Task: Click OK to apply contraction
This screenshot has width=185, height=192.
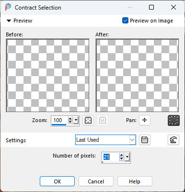Action: (57, 181)
